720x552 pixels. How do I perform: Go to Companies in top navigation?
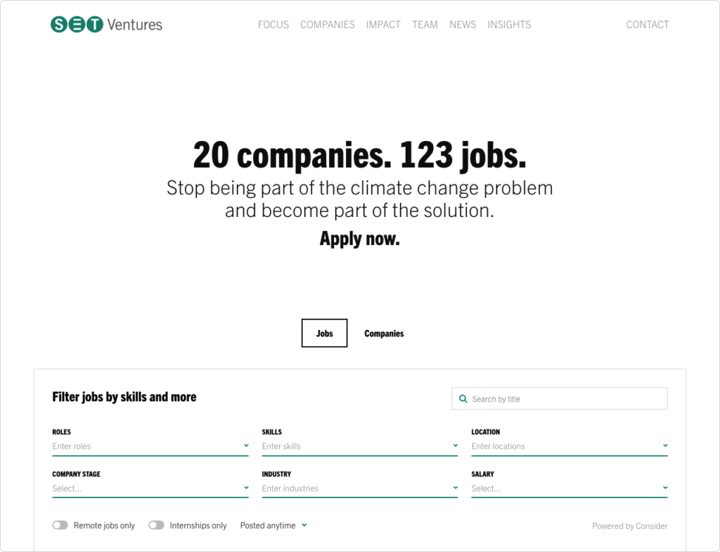point(327,25)
